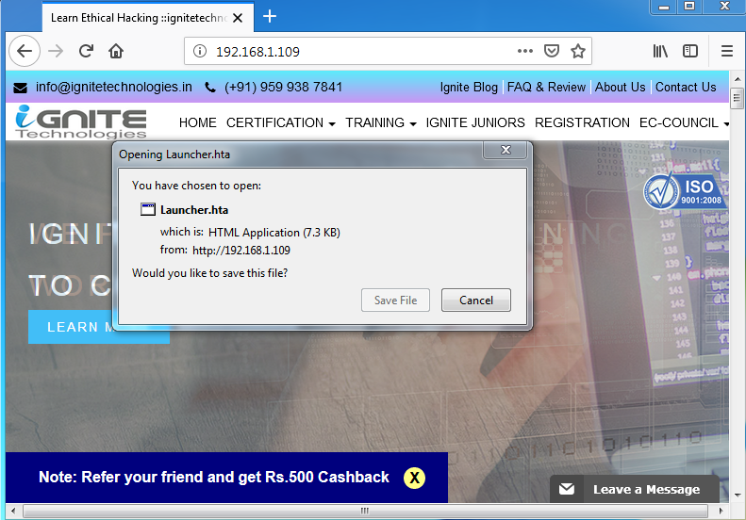
Task: Click the envelope email icon in header
Action: (x=20, y=88)
